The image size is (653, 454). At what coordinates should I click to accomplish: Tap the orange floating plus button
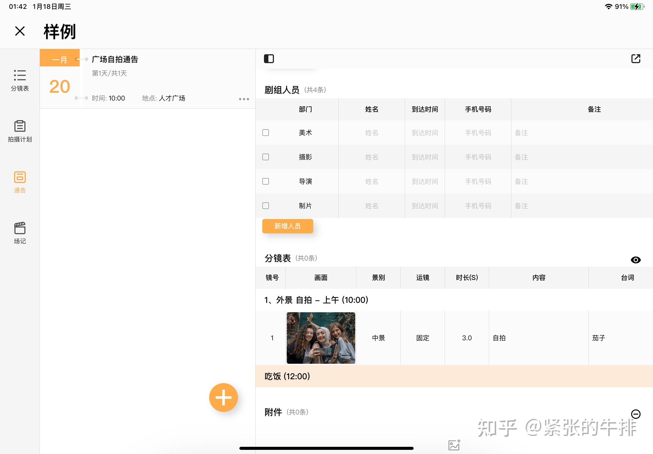224,398
